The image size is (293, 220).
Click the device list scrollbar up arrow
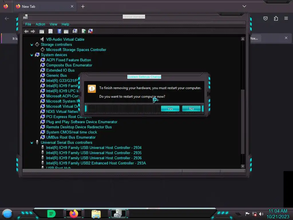pyautogui.click(x=243, y=39)
